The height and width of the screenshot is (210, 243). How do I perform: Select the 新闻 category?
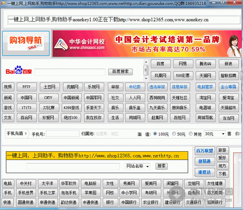coord(8,98)
